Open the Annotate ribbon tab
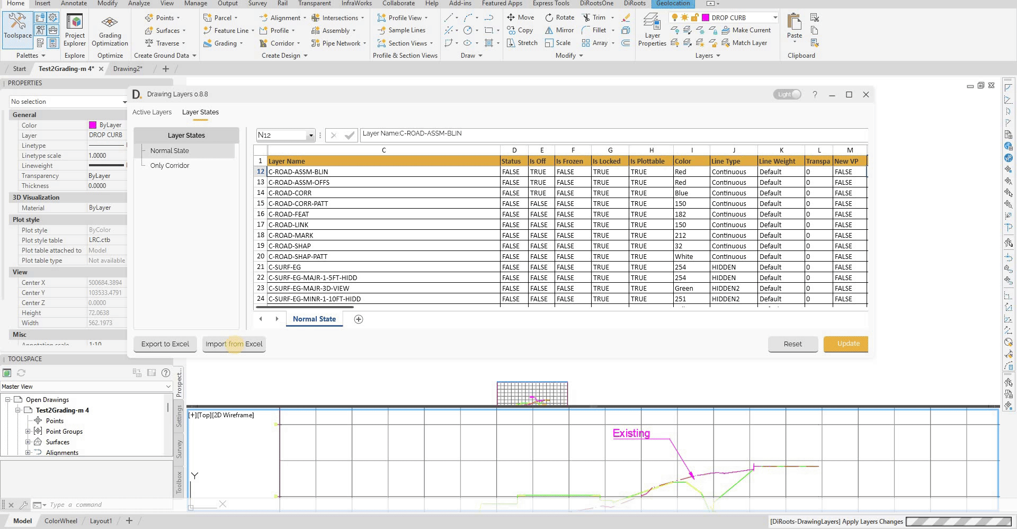Viewport: 1017px width, 529px height. coord(74,3)
